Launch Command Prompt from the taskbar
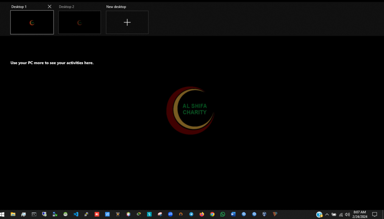This screenshot has height=219, width=384. pyautogui.click(x=34, y=214)
